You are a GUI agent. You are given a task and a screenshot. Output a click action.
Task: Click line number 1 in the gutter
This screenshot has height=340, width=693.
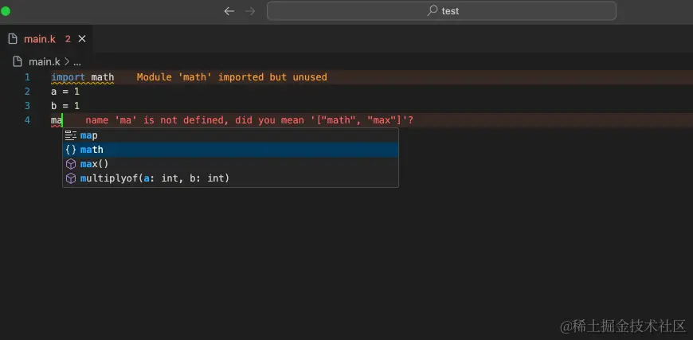click(x=27, y=77)
